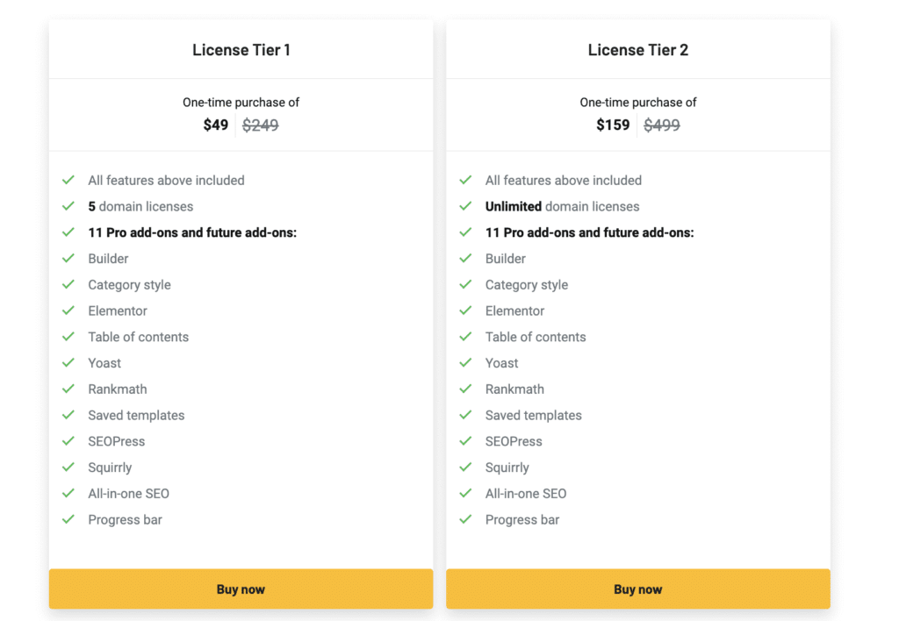This screenshot has width=899, height=621.
Task: Click Saved templates in Tier 2 list
Action: [x=534, y=415]
